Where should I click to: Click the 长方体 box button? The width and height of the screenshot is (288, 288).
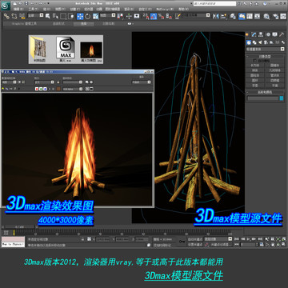(255, 66)
